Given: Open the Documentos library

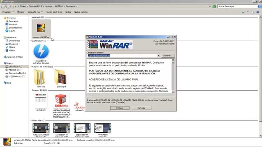Looking at the screenshot, I should [x=13, y=41].
